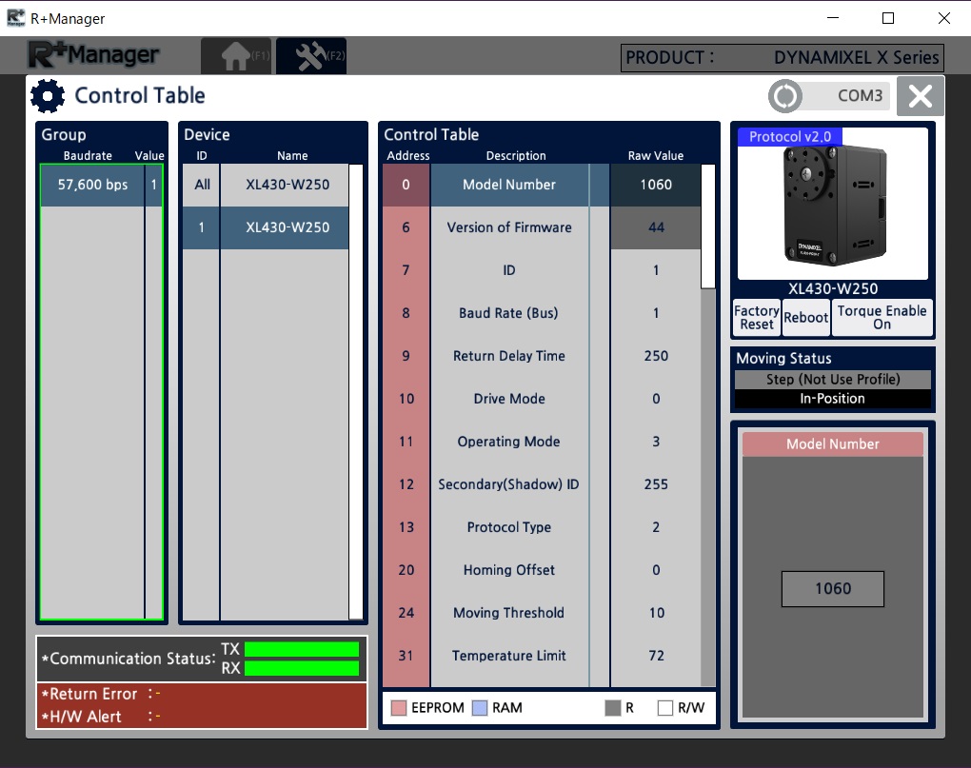The height and width of the screenshot is (768, 971).
Task: Click the Factory Reset button
Action: pos(757,318)
